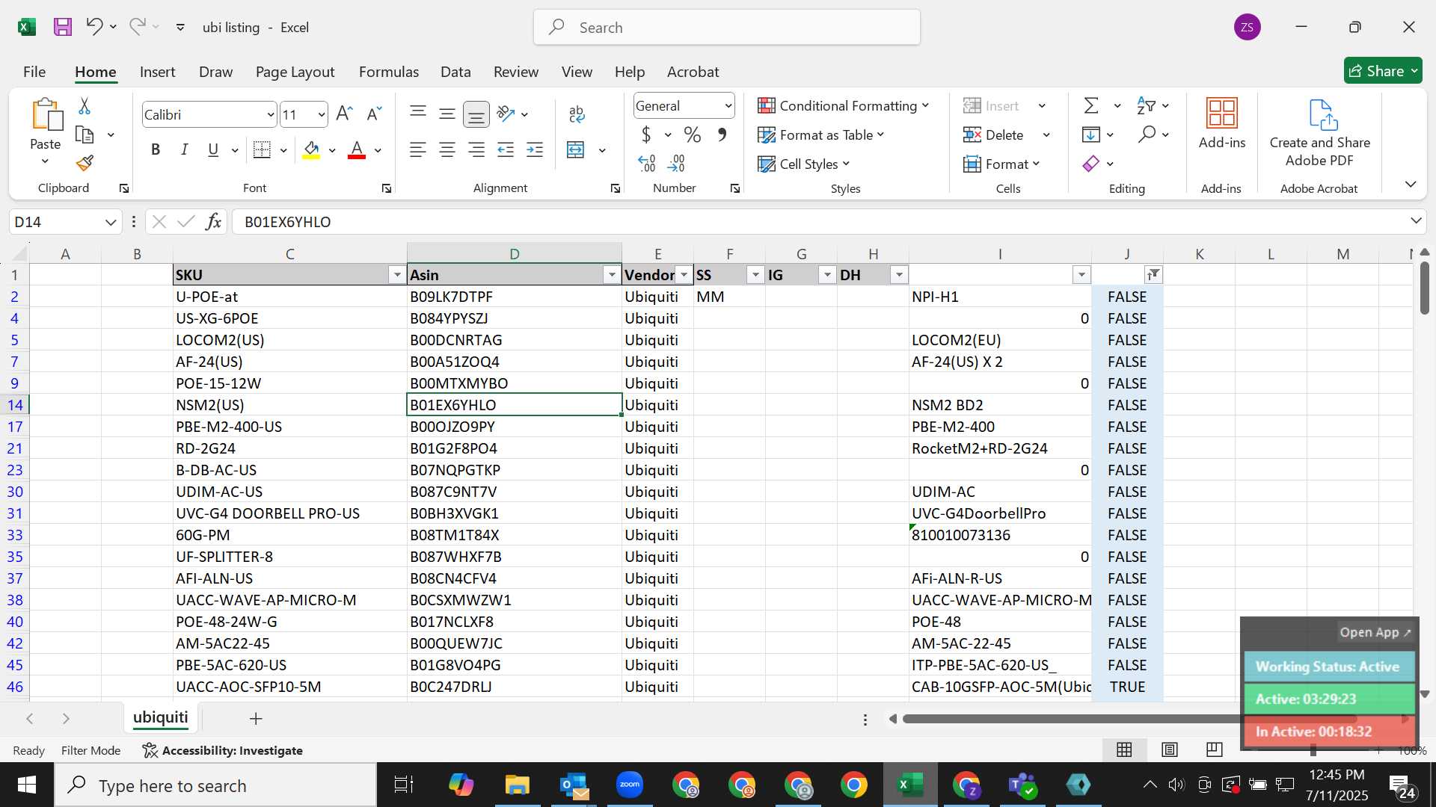Open the SKU column filter dropdown
1436x807 pixels.
[397, 276]
